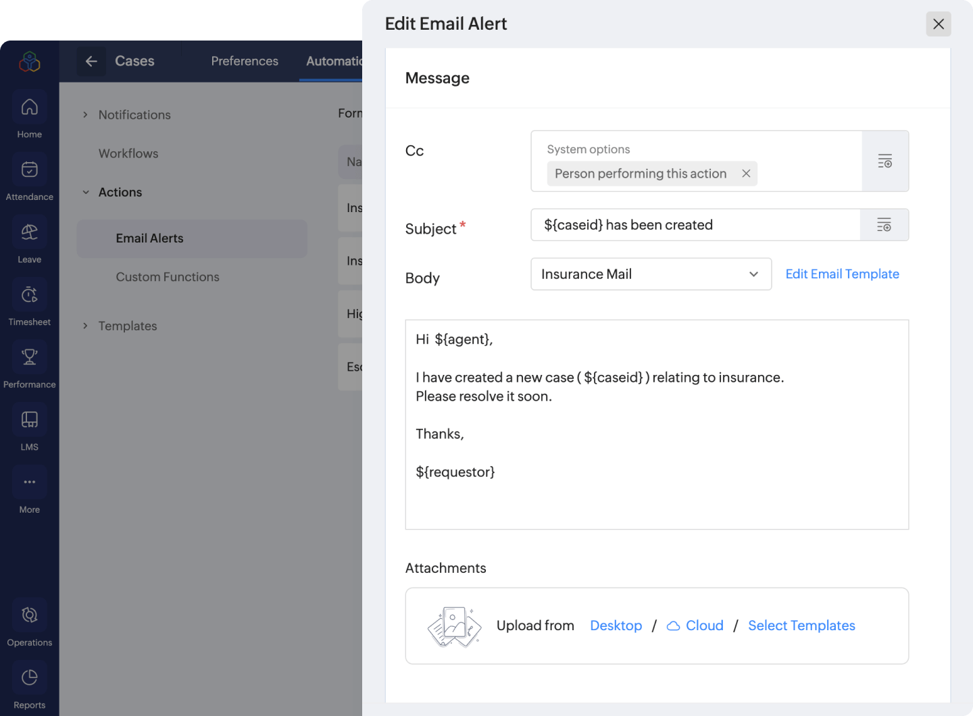Expand the Notifications section
The height and width of the screenshot is (716, 973).
[85, 115]
